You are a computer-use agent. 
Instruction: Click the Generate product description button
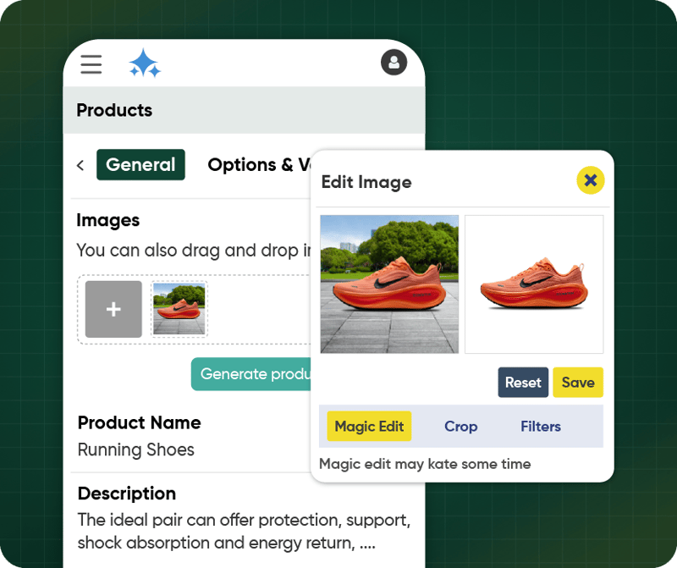point(254,373)
